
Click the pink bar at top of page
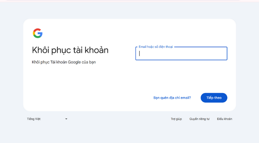tap(129, 0)
